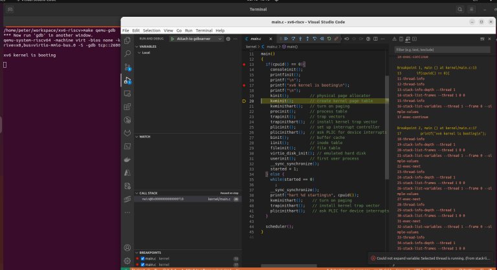This screenshot has width=497, height=270.
Task: Open the Run menu
Action: point(188,30)
